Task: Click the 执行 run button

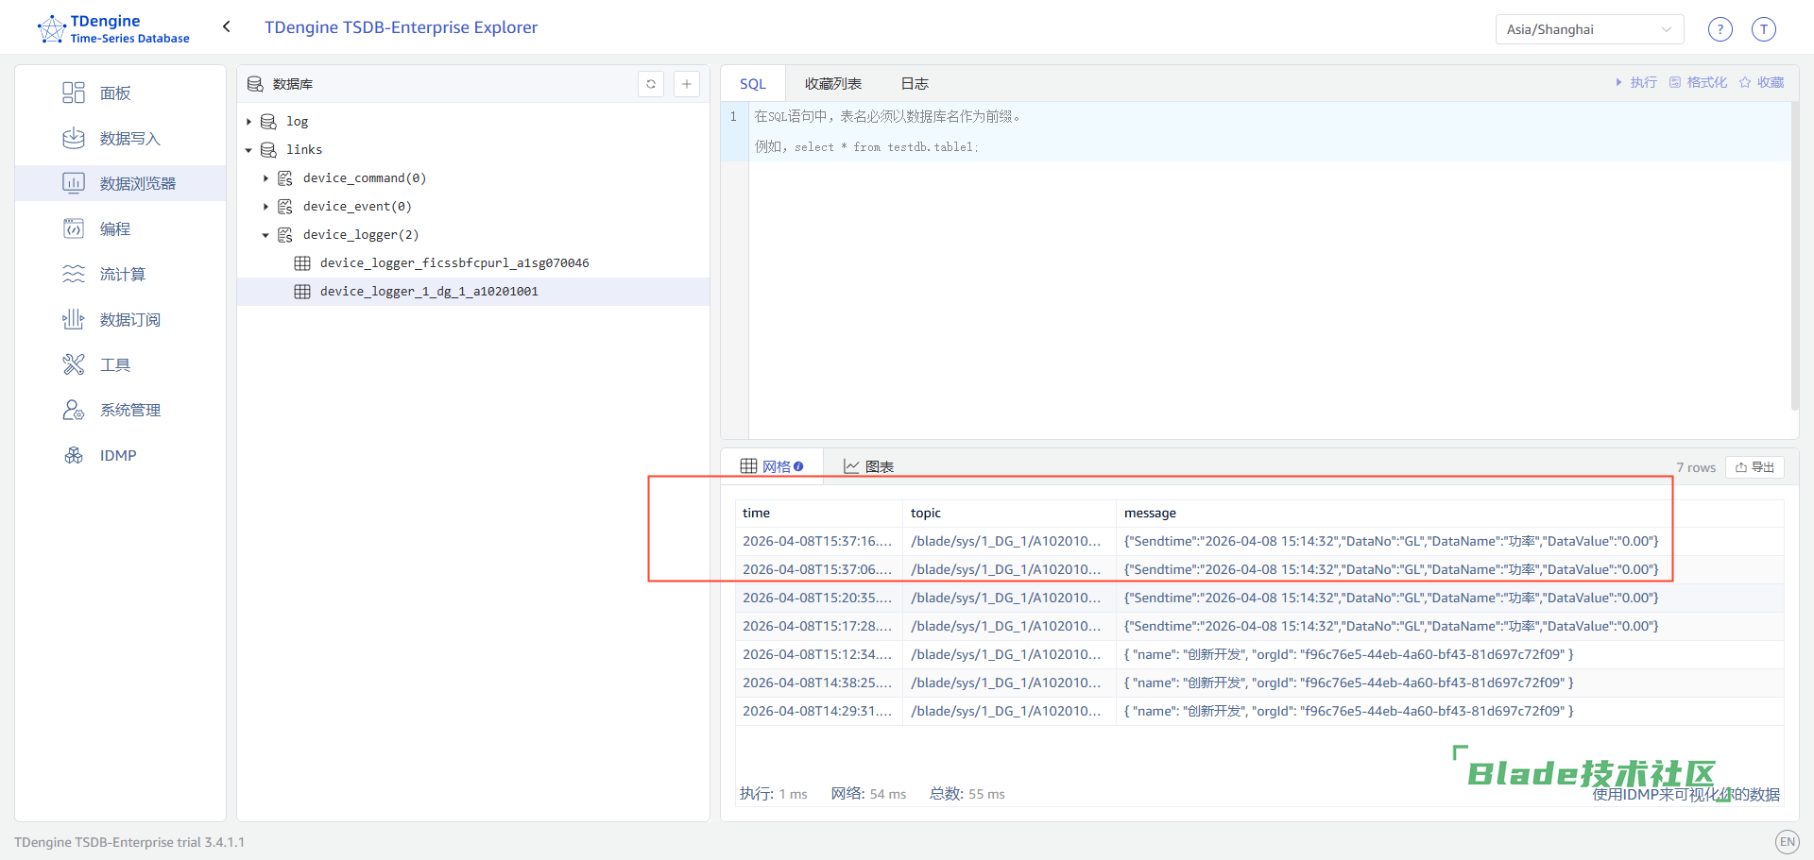Action: tap(1635, 83)
